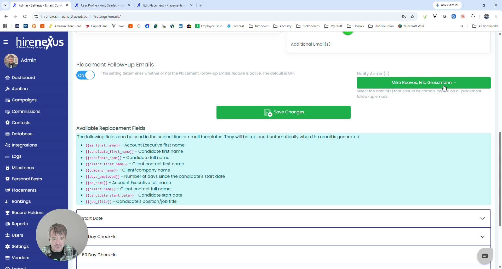
Task: Click the Admin profile avatar
Action: 11,61
